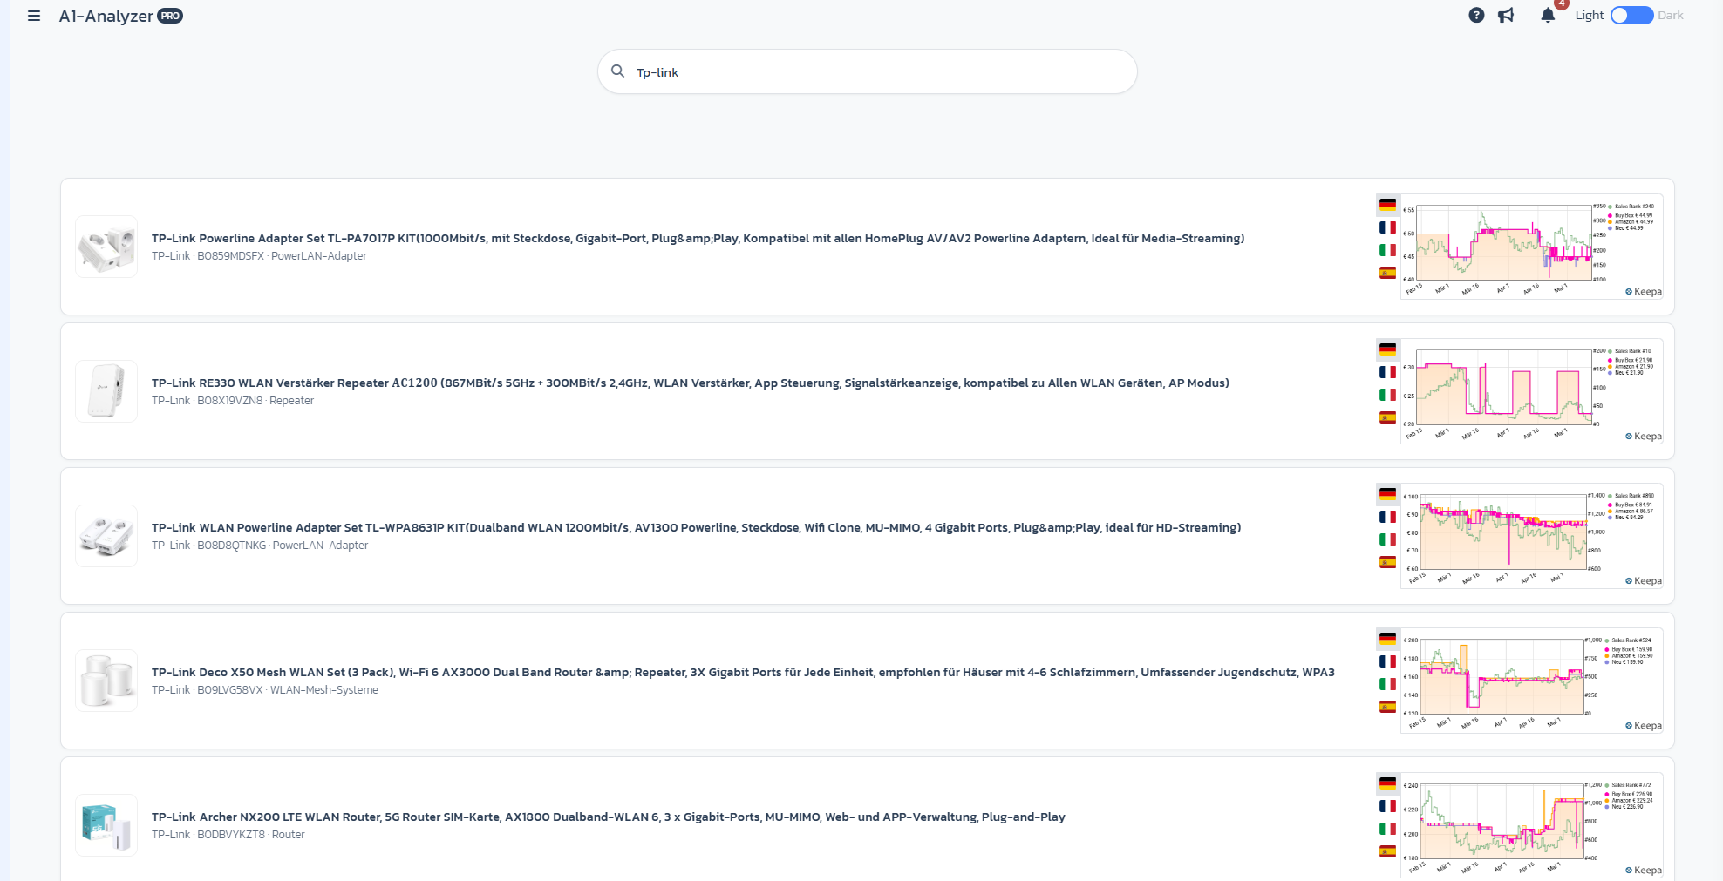
Task: Click ASIN line B0DBVYKZT8 · Router
Action: tap(228, 835)
